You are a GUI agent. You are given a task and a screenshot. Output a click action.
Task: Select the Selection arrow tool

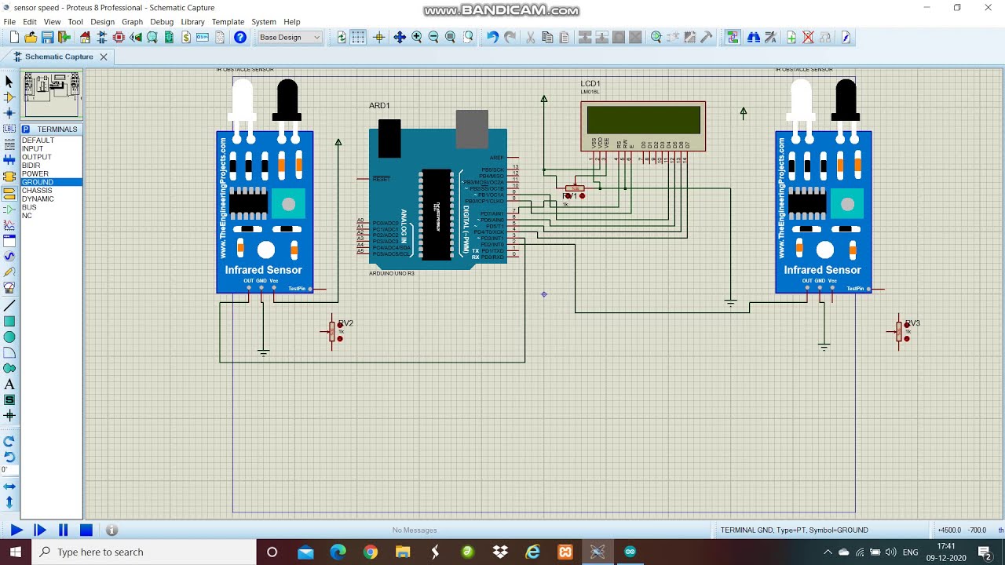click(x=9, y=82)
